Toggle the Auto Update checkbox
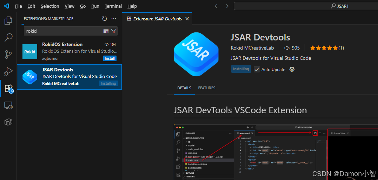 click(257, 69)
